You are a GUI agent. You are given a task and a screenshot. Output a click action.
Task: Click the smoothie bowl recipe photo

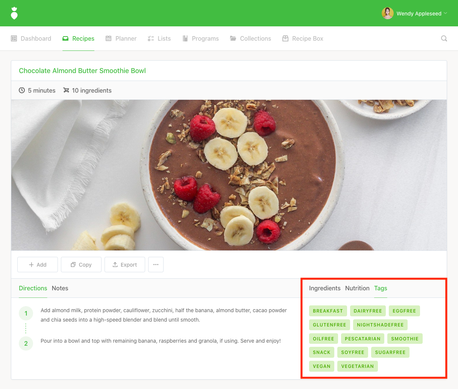pyautogui.click(x=229, y=175)
